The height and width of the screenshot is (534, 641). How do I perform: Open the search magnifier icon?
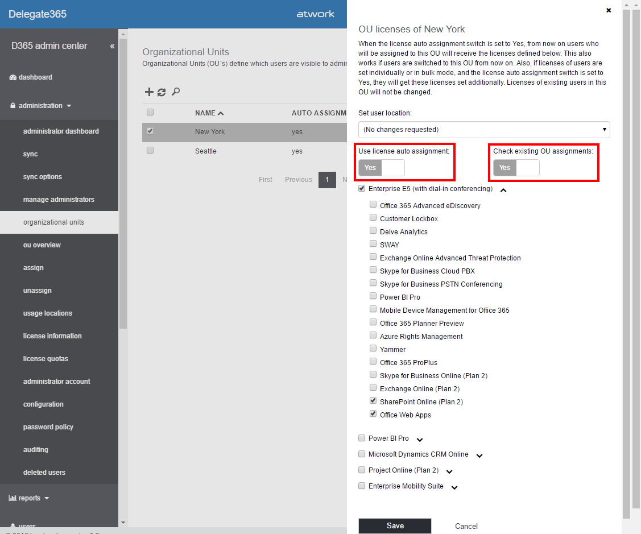(x=176, y=92)
